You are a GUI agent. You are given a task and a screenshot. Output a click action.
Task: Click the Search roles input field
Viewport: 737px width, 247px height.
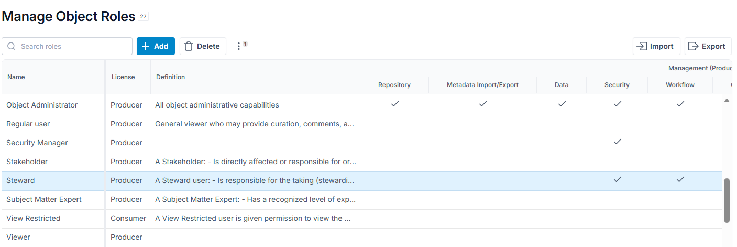[67, 46]
